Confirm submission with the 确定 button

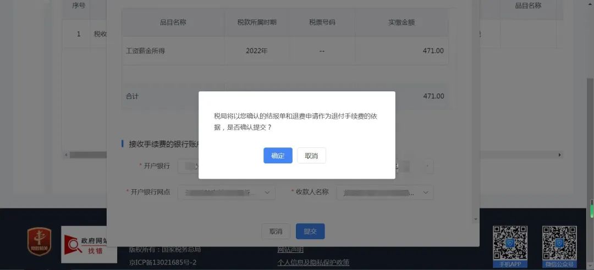click(278, 155)
